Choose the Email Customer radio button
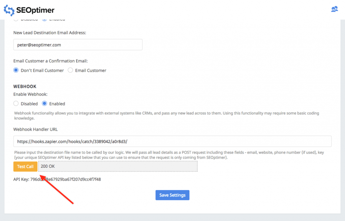 coord(70,70)
